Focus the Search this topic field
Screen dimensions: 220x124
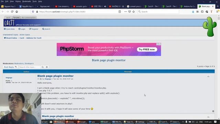[x=30, y=67]
